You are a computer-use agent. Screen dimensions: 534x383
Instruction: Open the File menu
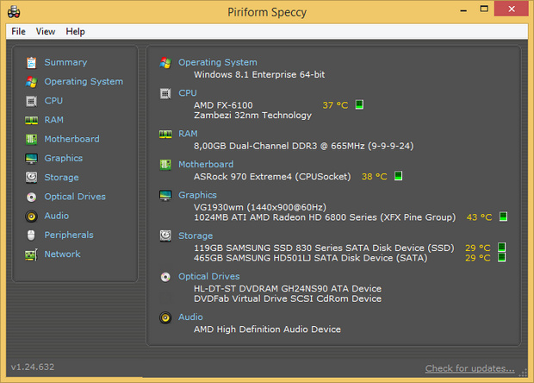click(18, 31)
